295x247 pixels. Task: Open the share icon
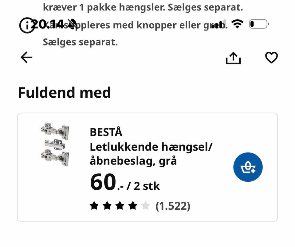pyautogui.click(x=233, y=58)
